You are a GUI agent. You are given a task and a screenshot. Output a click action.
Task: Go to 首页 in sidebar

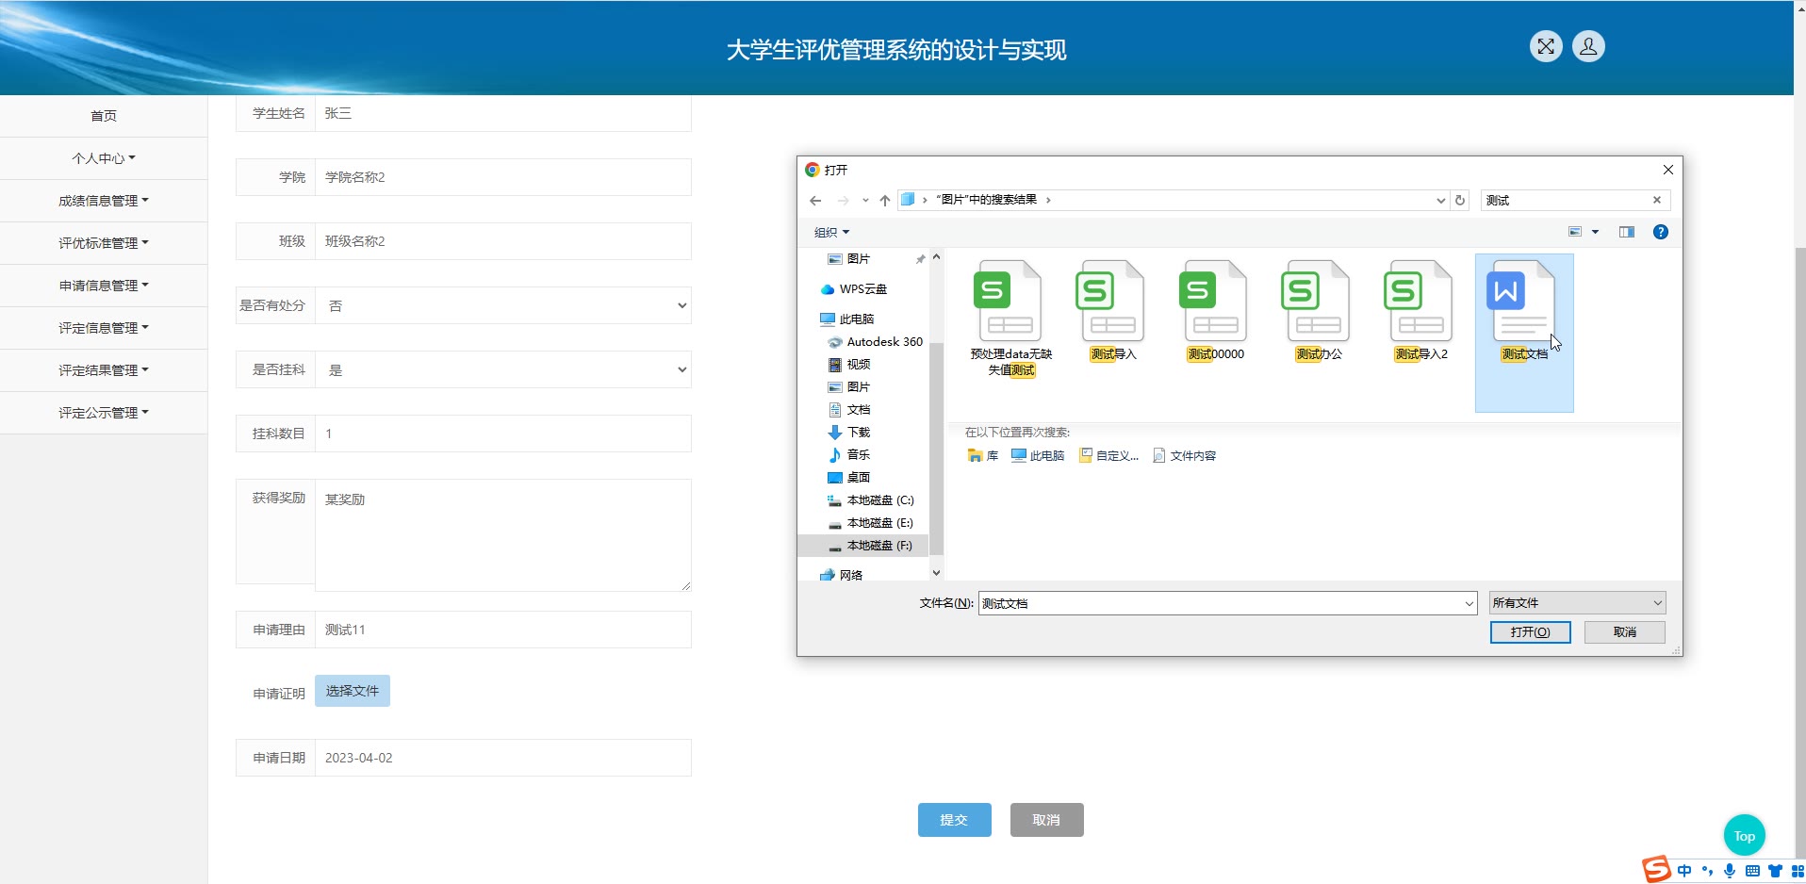104,116
